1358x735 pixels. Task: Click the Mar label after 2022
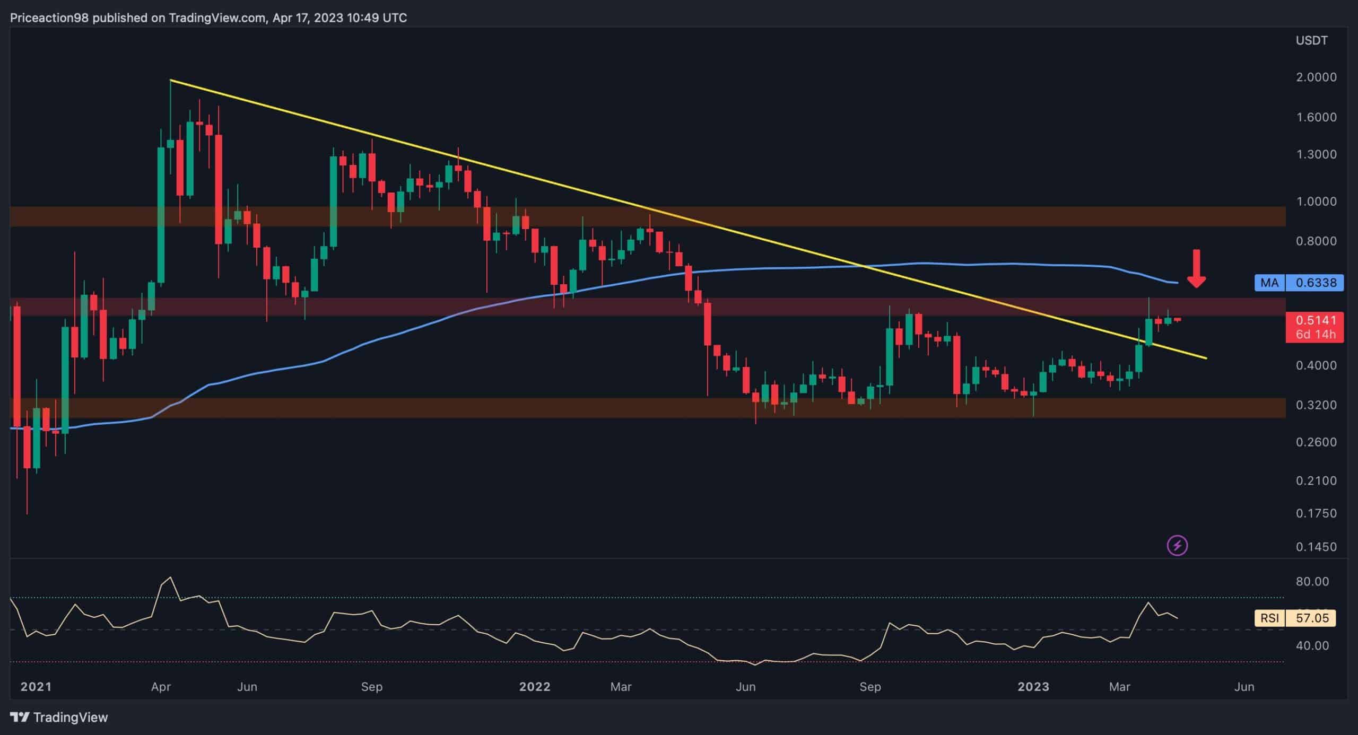pos(621,687)
